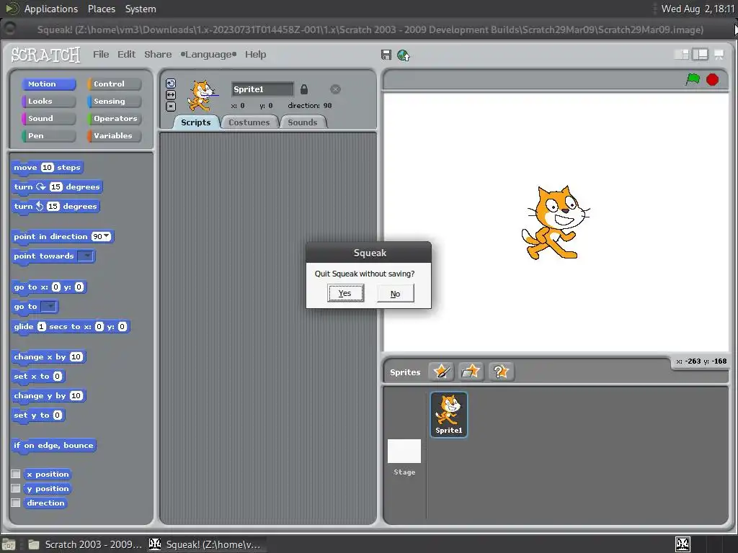Select the Pen block category

[48, 135]
